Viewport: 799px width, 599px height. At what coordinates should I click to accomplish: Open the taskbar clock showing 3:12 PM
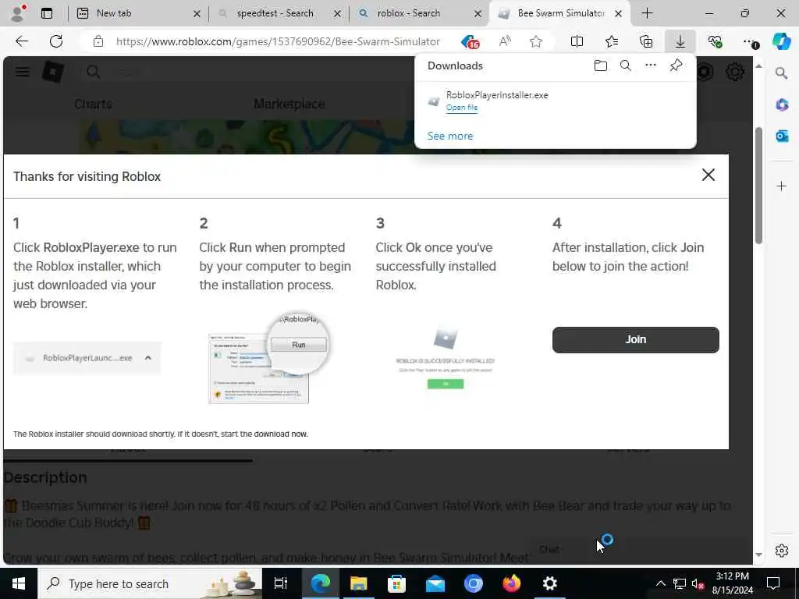[x=732, y=583]
